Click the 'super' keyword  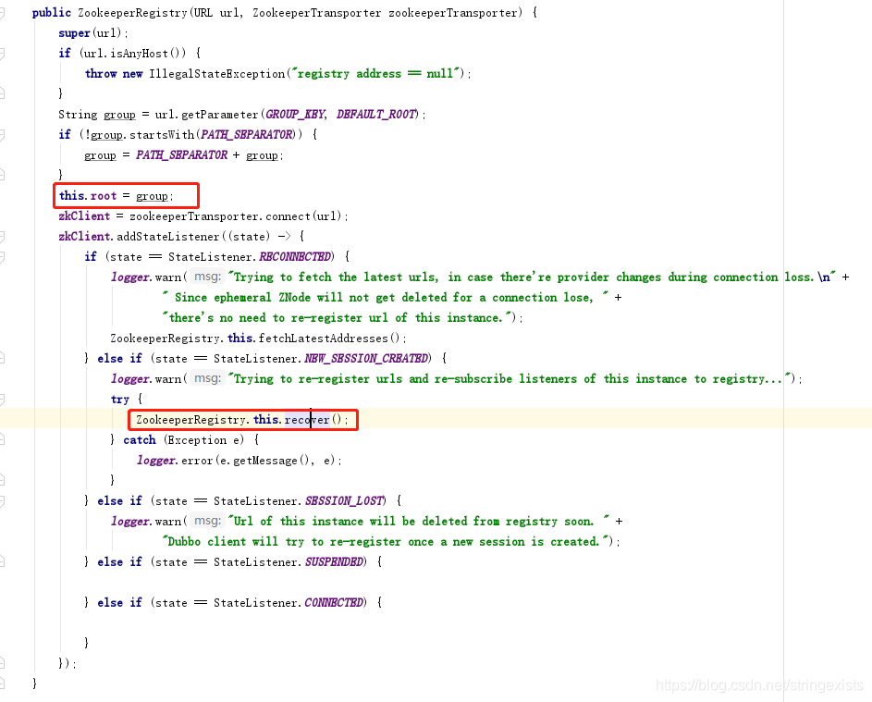click(x=74, y=33)
